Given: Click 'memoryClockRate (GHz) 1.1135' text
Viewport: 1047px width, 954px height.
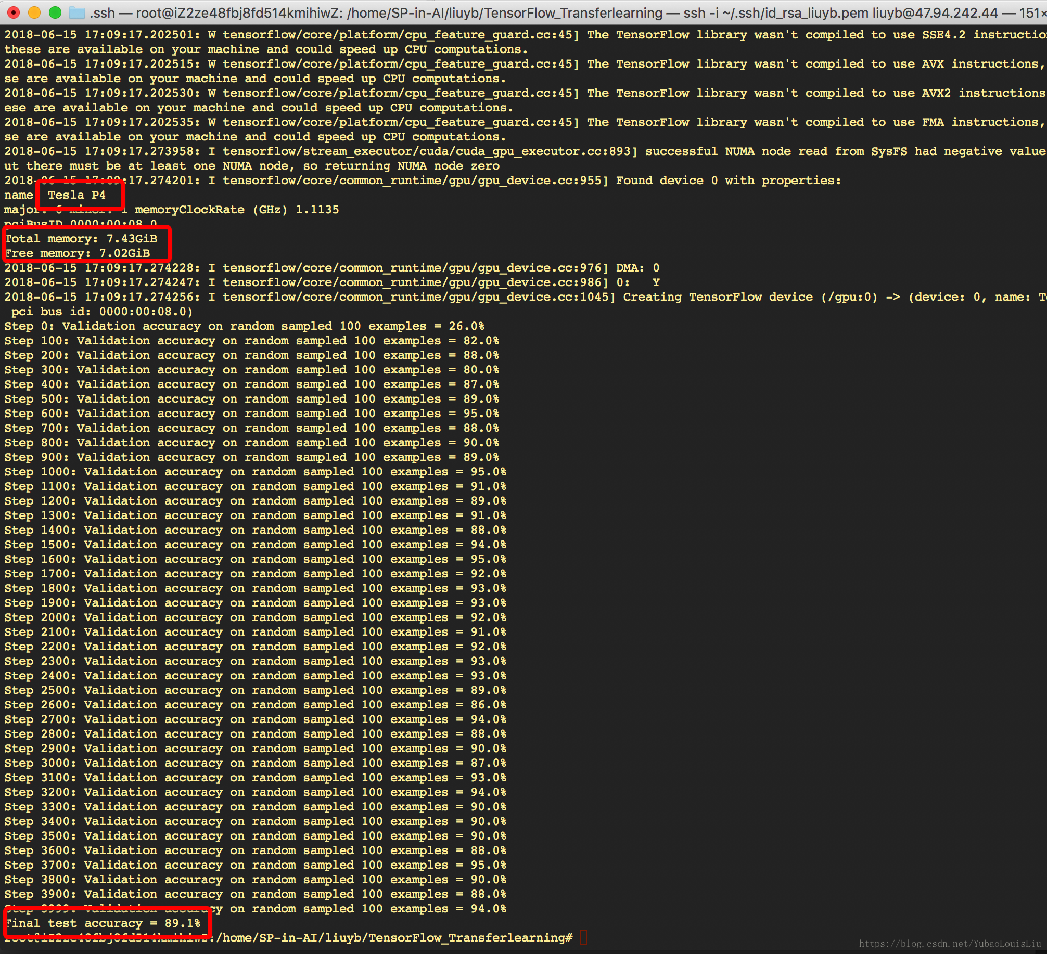Looking at the screenshot, I should pyautogui.click(x=237, y=210).
